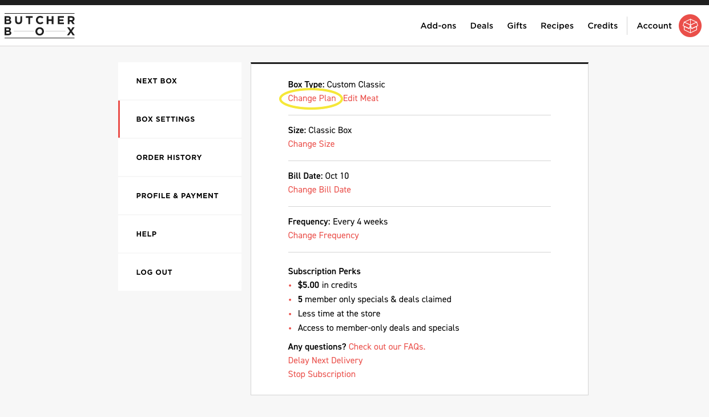Open the Help sidebar item
Screen dimensions: 709x417
146,234
